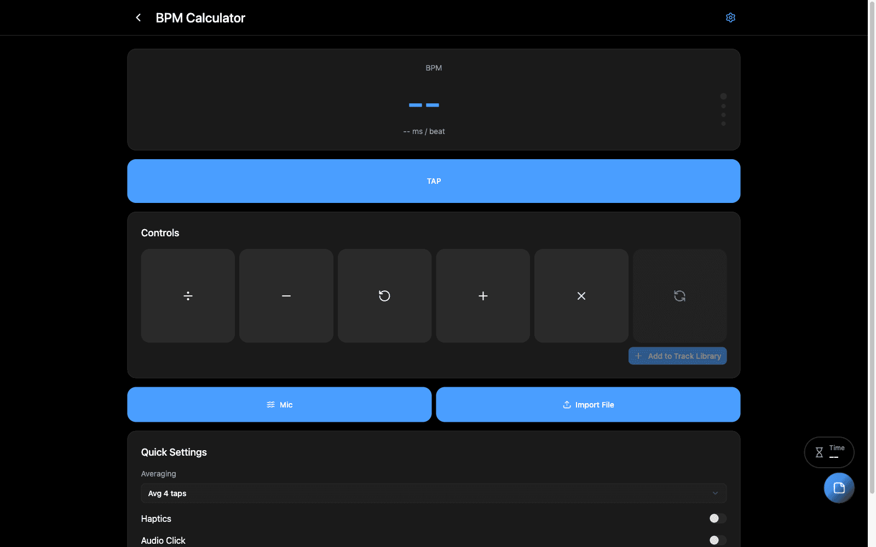876x547 pixels.
Task: Enable the Audio Click switch
Action: (717, 540)
